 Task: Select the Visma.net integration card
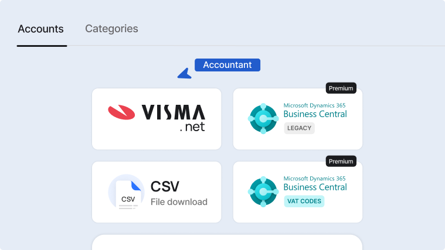pos(157,119)
